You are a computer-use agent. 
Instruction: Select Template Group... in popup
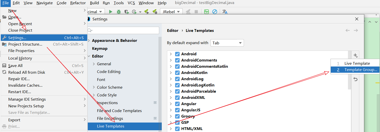355,70
